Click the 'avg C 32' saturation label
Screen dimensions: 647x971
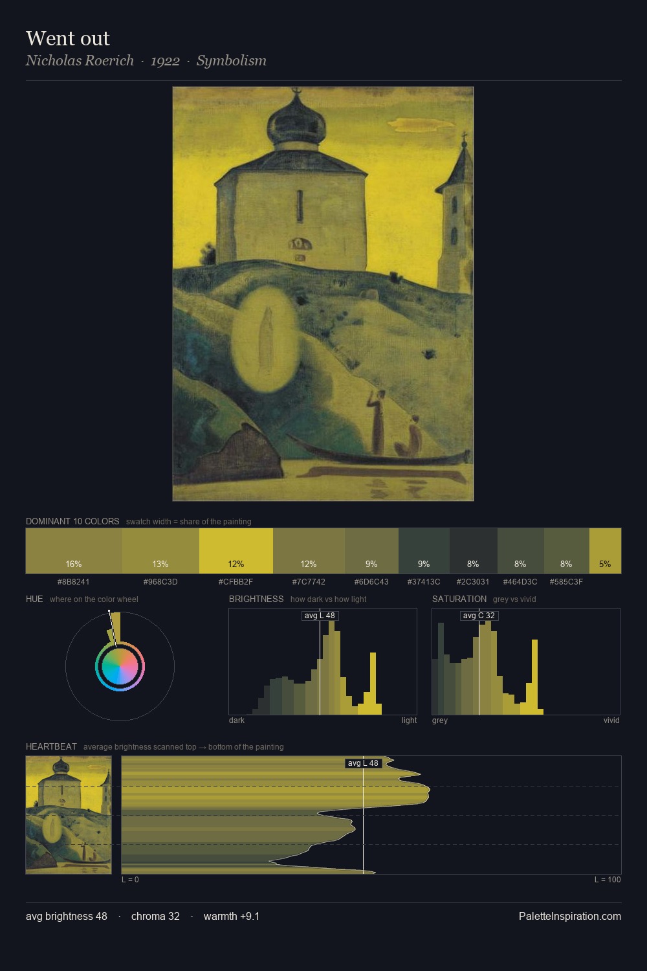(479, 616)
